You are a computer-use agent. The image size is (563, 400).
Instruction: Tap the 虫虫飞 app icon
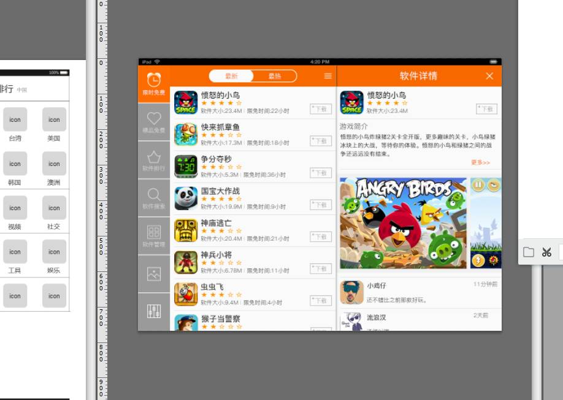click(x=186, y=294)
